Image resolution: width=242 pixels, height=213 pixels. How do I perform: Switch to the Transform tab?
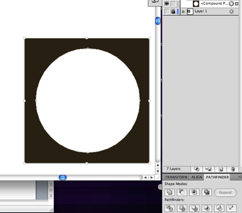[176, 177]
